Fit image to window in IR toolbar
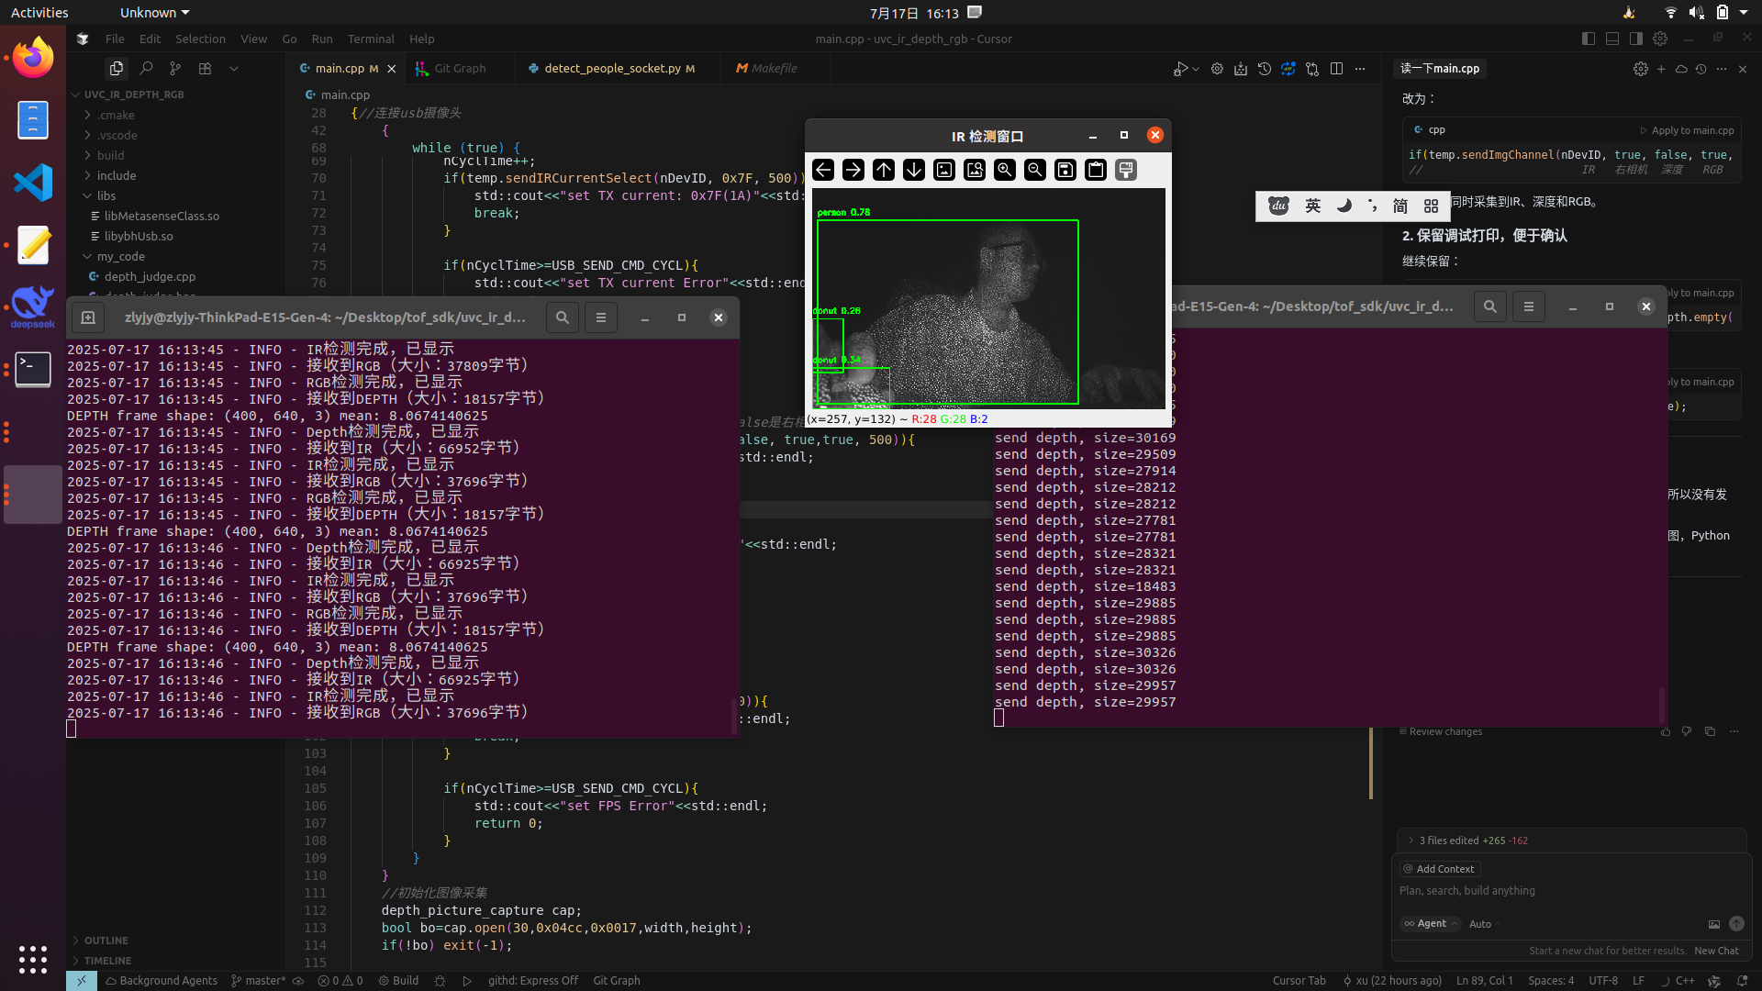The image size is (1762, 991). 975,170
